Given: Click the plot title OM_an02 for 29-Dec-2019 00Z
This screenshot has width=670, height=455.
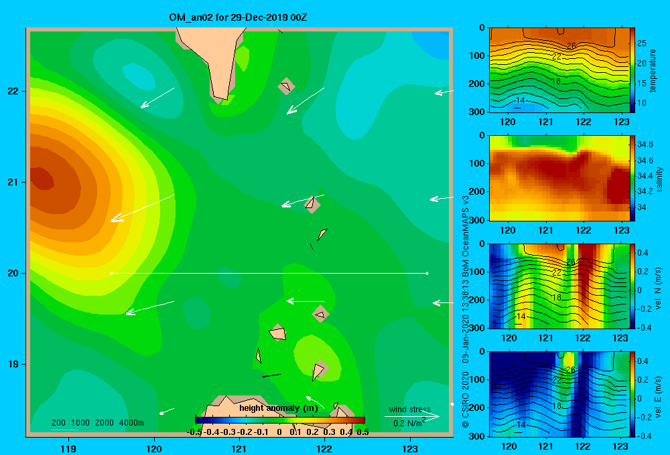Looking at the screenshot, I should click(238, 17).
